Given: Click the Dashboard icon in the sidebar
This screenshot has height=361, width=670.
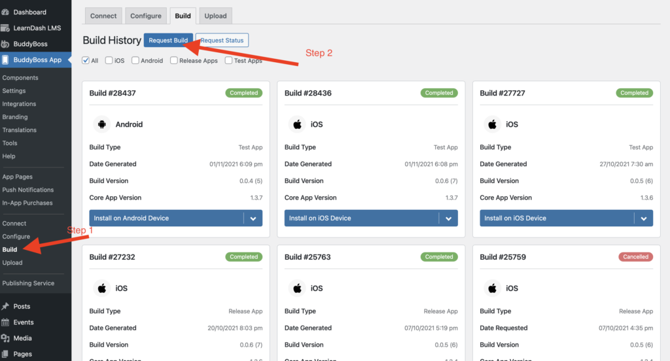Looking at the screenshot, I should (5, 12).
